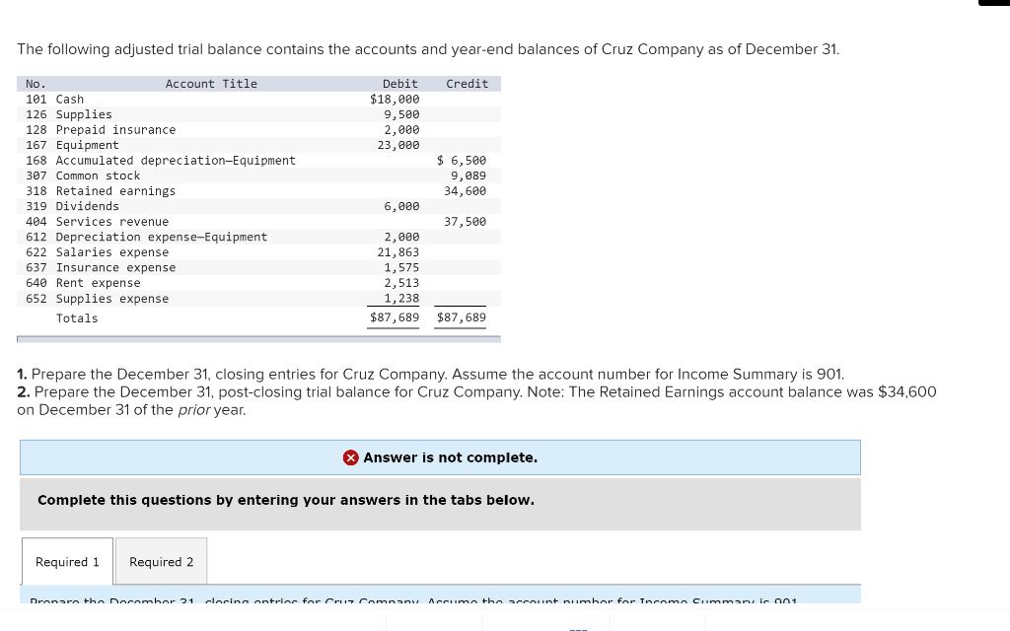Click the 'Complete this questions' instruction text

click(286, 500)
